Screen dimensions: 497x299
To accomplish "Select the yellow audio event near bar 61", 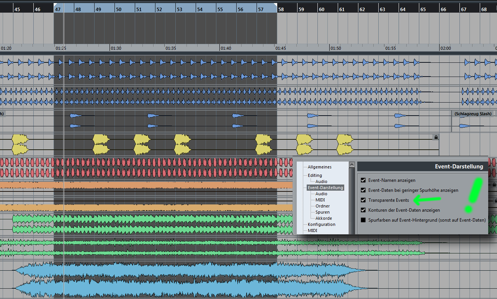I will click(x=345, y=144).
